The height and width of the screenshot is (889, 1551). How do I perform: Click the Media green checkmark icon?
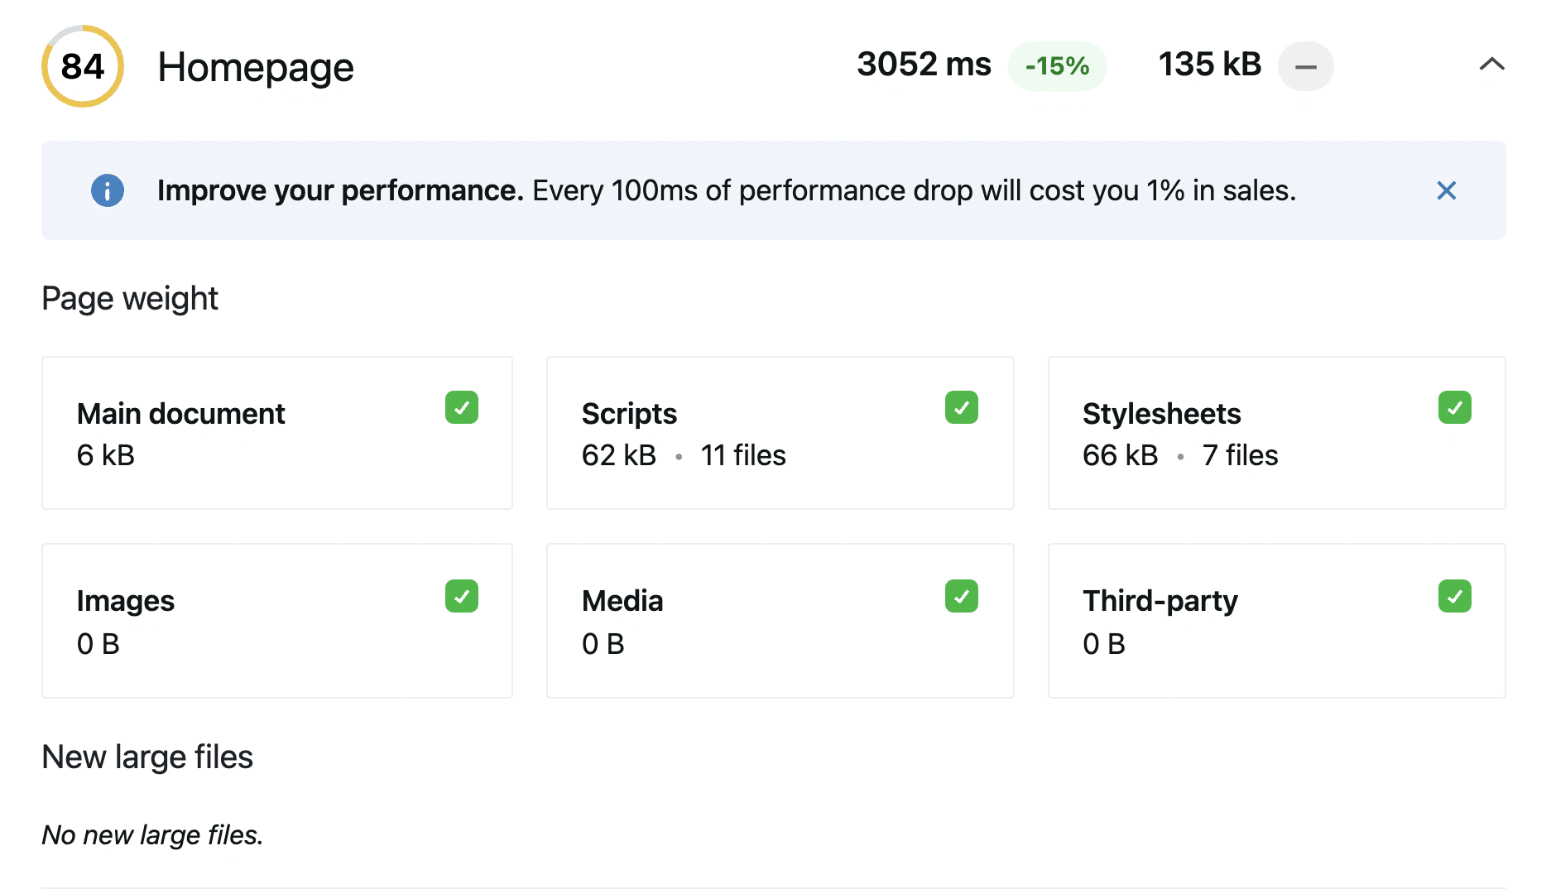coord(962,596)
